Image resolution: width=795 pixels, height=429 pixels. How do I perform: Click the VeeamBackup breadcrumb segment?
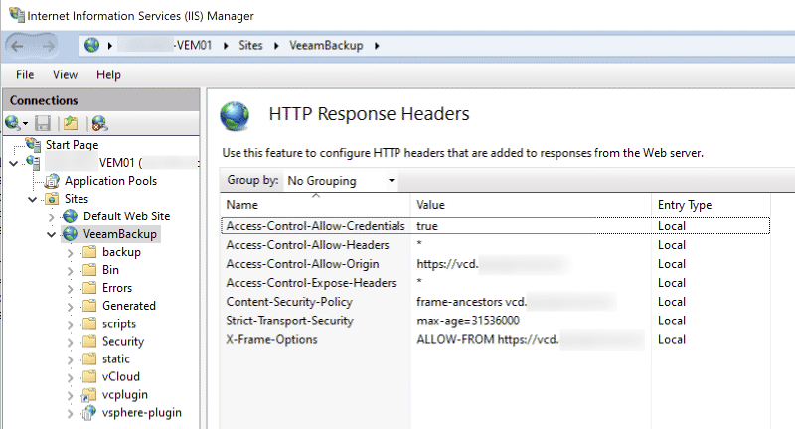tap(326, 45)
